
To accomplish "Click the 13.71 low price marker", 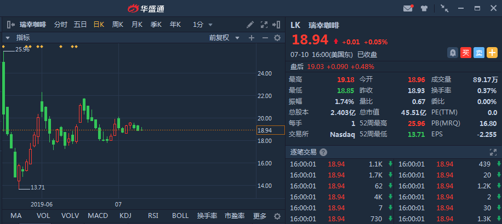I will (37, 187).
